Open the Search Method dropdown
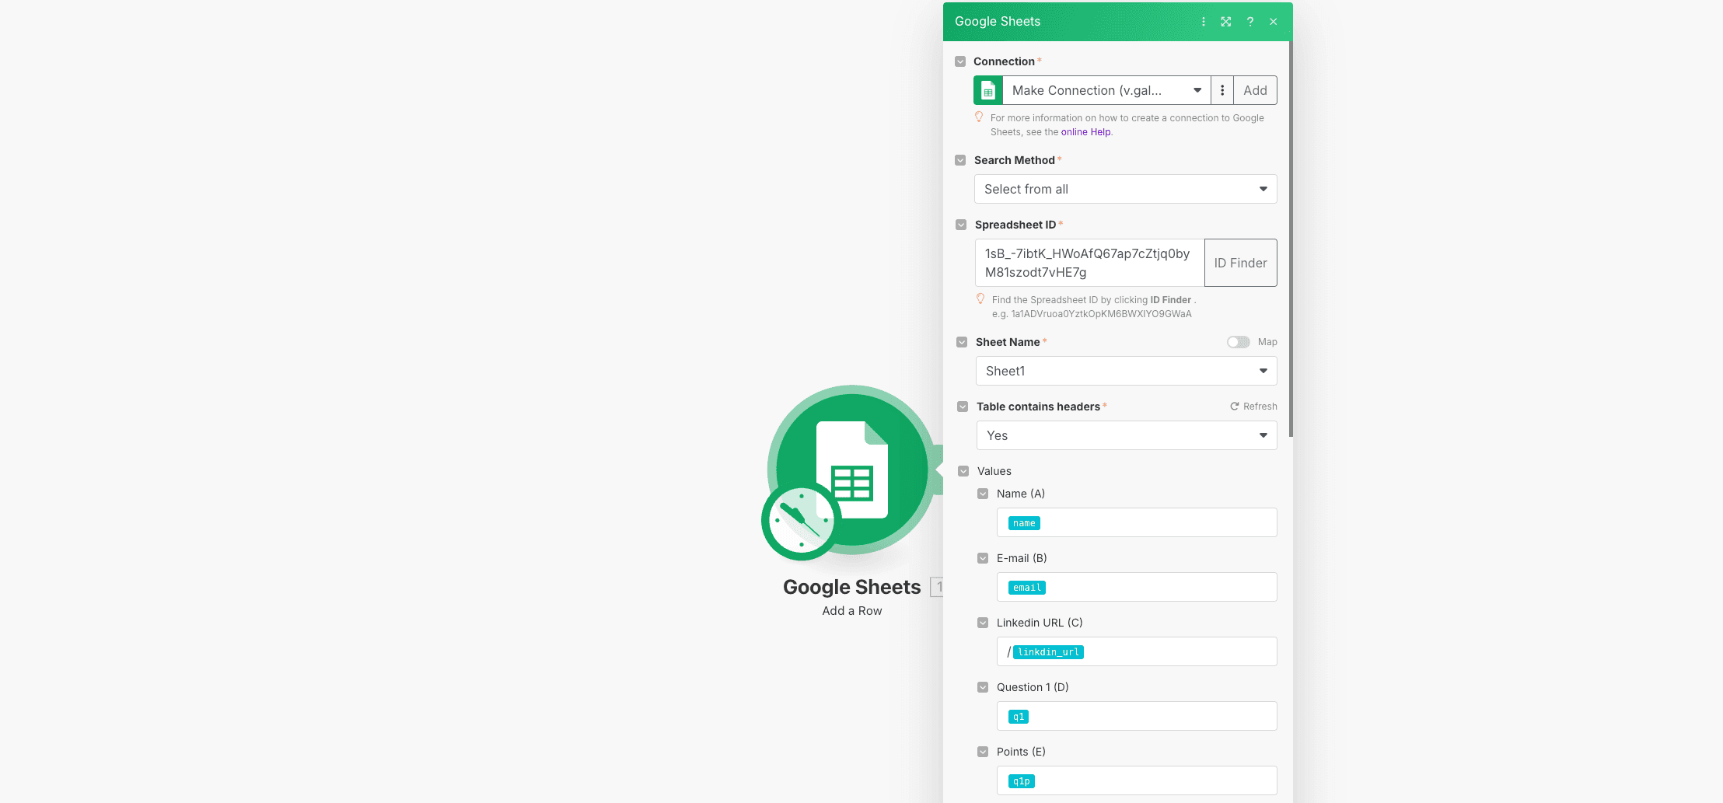 pyautogui.click(x=1125, y=189)
